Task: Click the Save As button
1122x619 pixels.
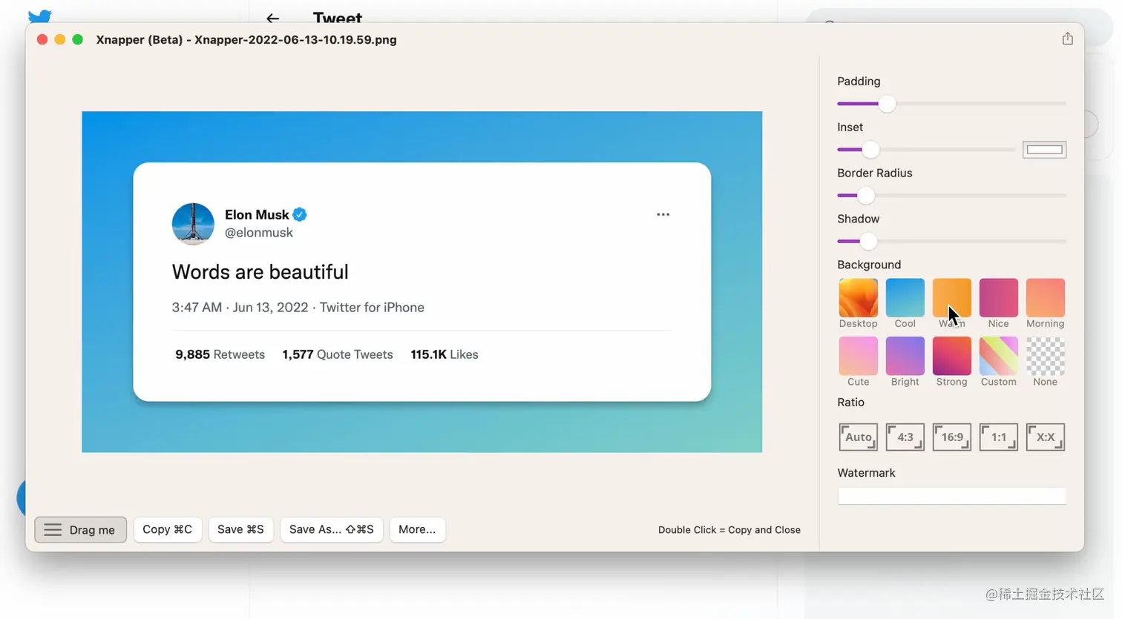Action: tap(331, 529)
